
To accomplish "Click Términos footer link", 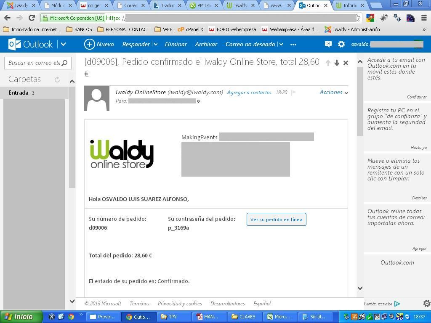I will pyautogui.click(x=139, y=304).
